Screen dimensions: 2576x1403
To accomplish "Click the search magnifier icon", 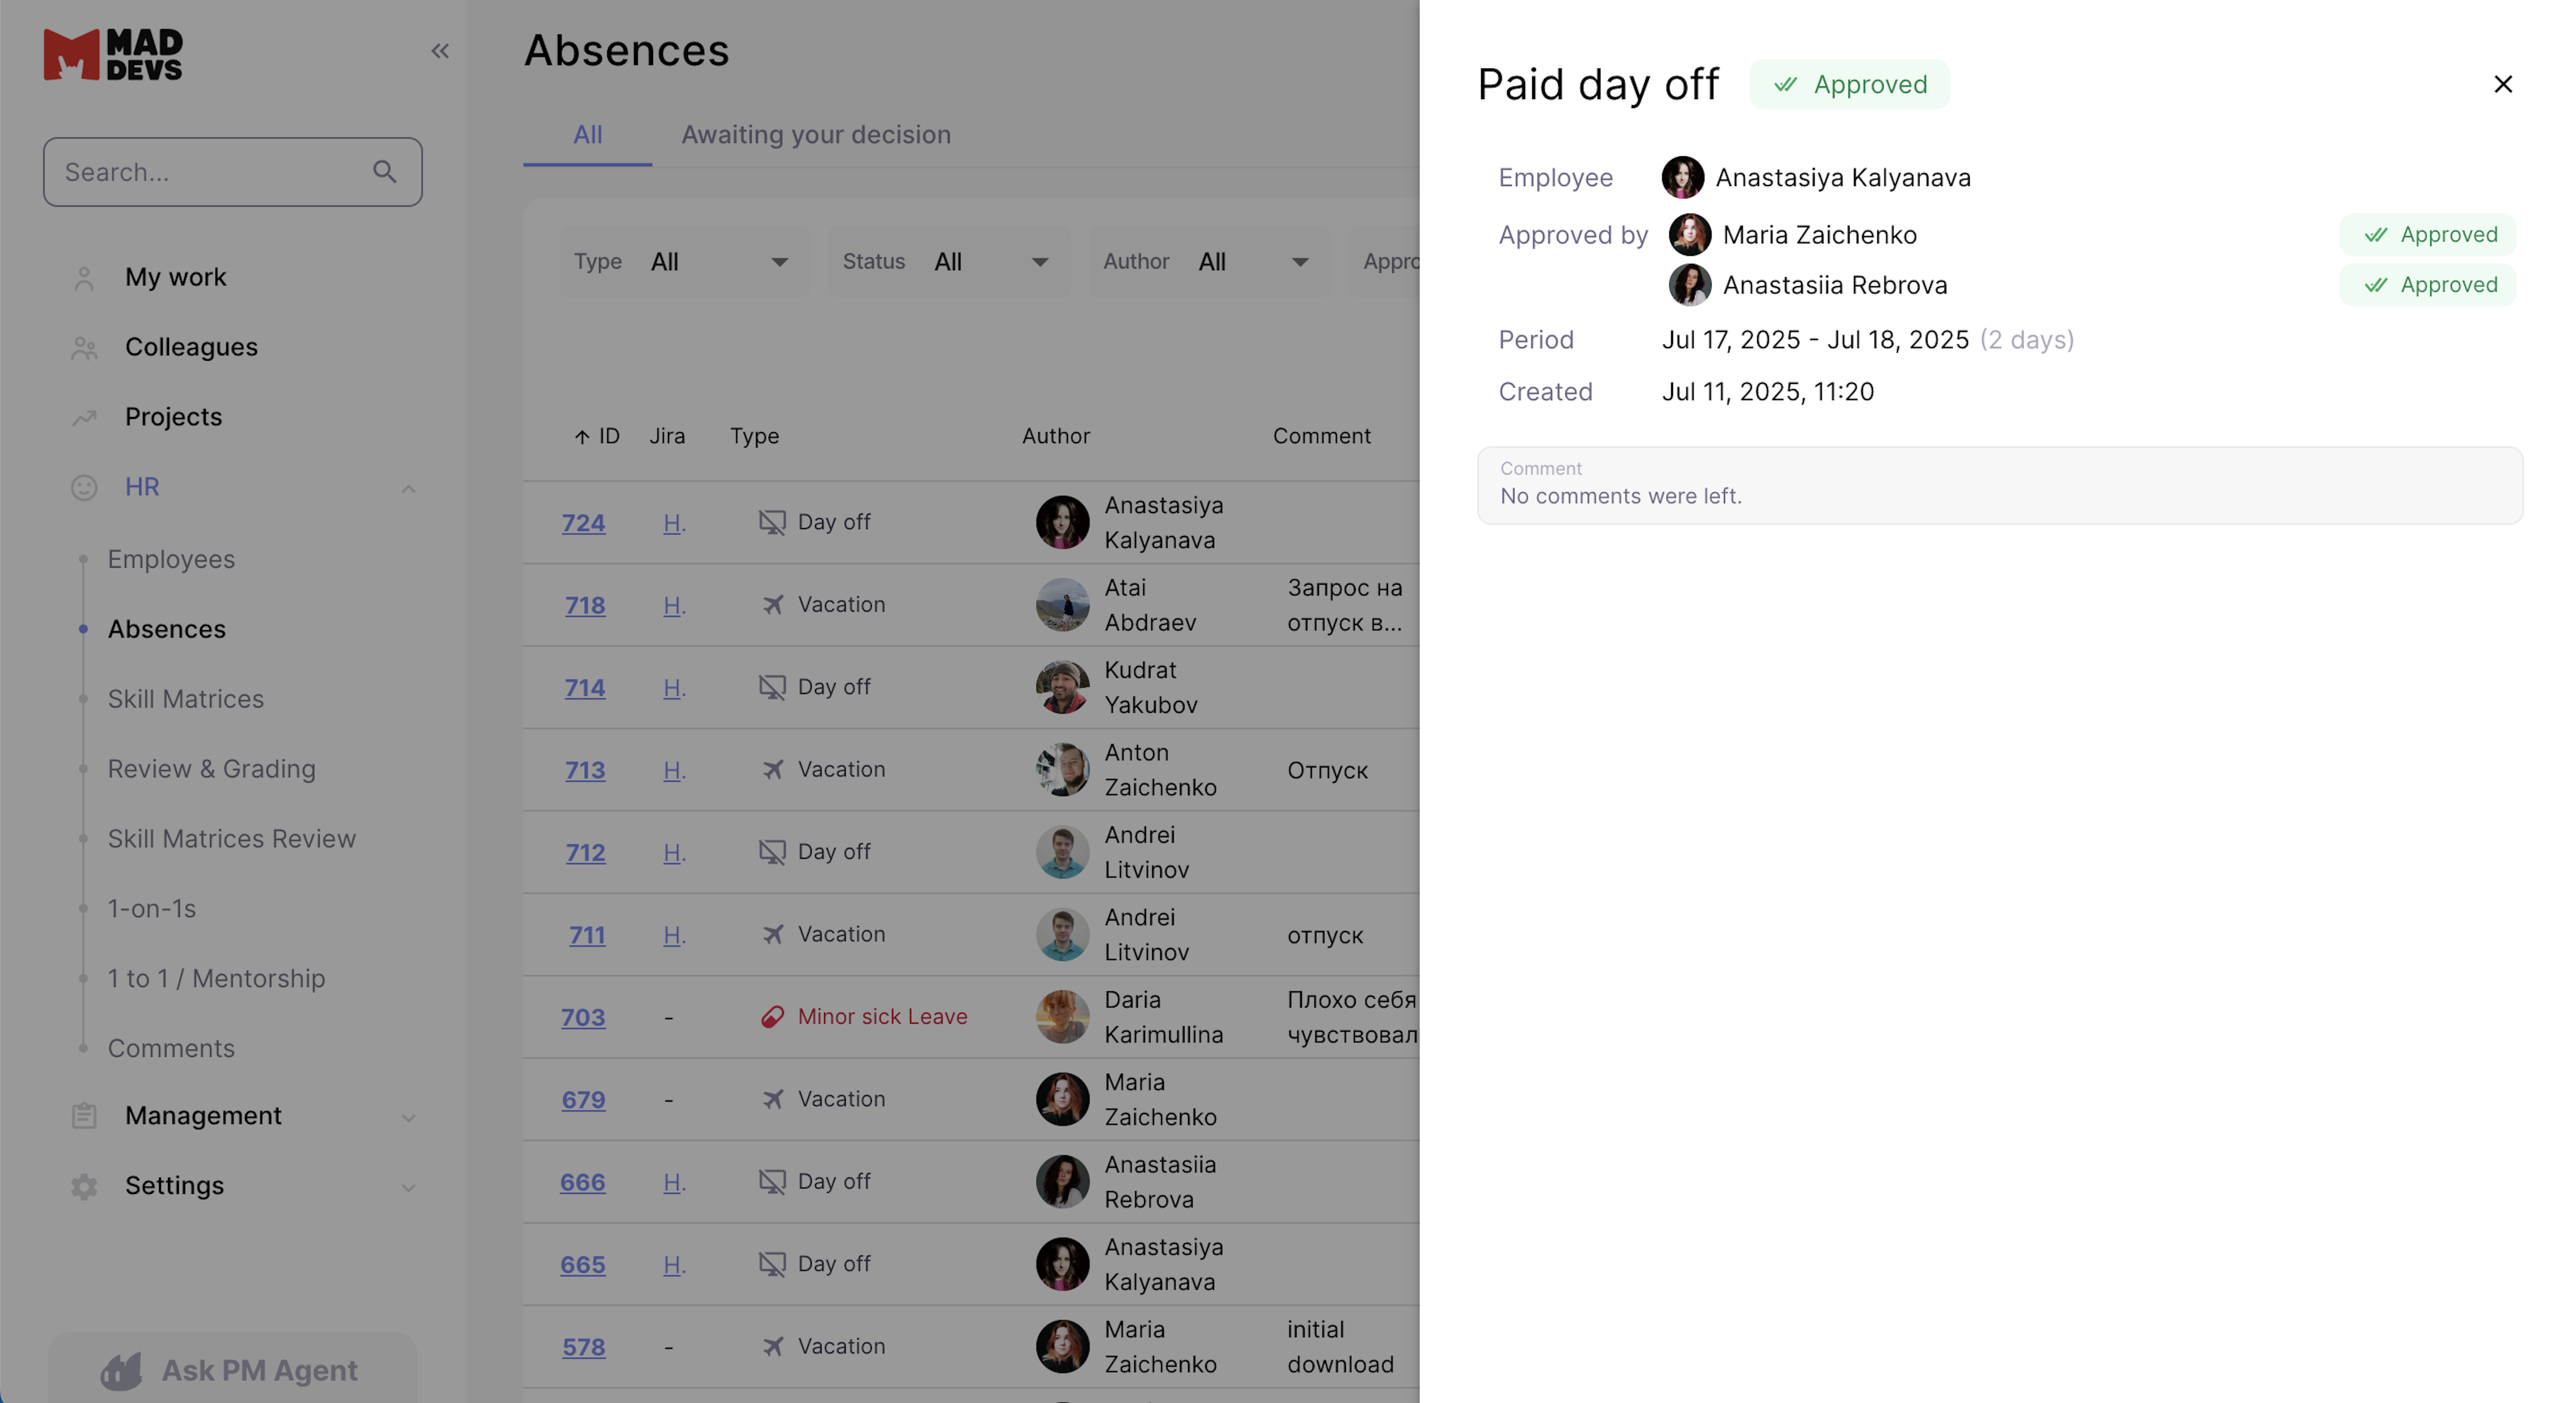I will [385, 172].
